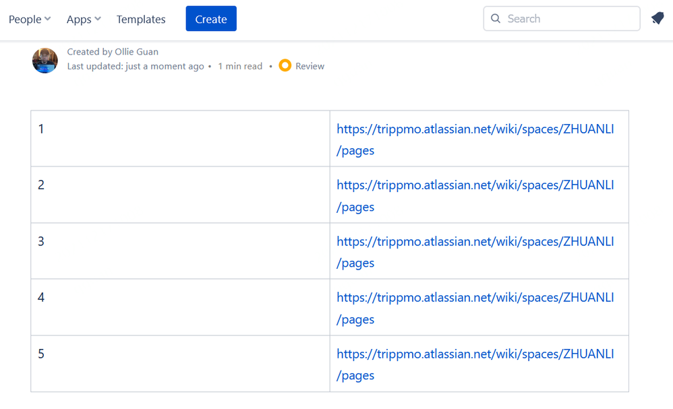Click the table cell containing "2"

coord(180,195)
